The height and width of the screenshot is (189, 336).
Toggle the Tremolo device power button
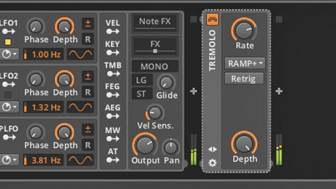tap(212, 19)
